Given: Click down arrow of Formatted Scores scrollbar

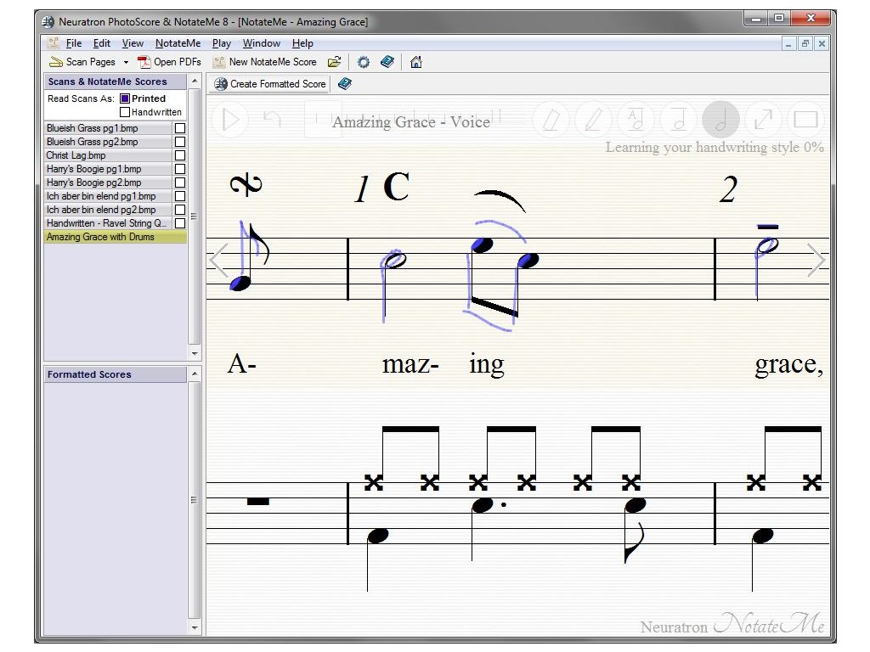Looking at the screenshot, I should (x=195, y=628).
